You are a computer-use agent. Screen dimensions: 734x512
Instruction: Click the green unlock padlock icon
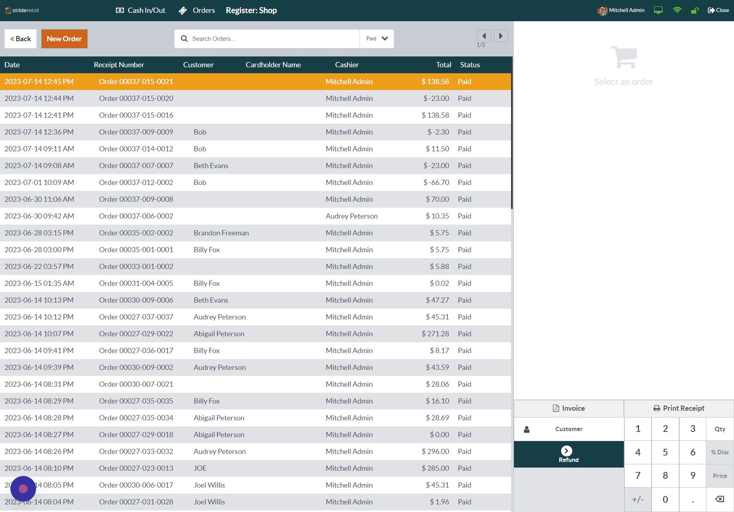694,10
